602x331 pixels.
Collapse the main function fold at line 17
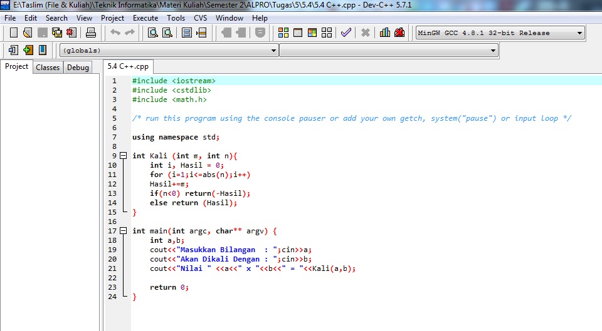124,231
